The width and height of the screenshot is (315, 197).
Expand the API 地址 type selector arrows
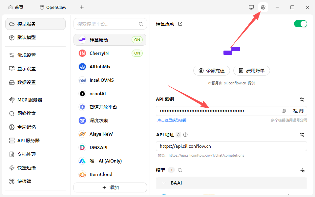(178, 135)
